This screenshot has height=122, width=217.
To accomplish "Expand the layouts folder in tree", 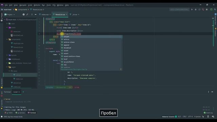I will pos(7,55).
